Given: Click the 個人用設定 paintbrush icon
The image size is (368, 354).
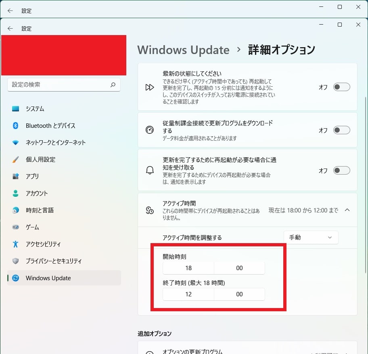Looking at the screenshot, I should pyautogui.click(x=15, y=159).
